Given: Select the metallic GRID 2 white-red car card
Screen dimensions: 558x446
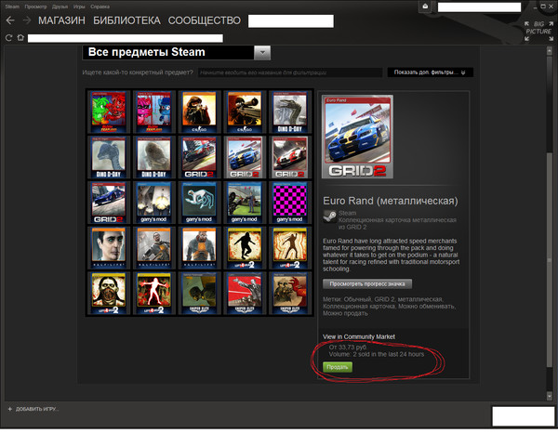Looking at the screenshot, I should tap(289, 157).
